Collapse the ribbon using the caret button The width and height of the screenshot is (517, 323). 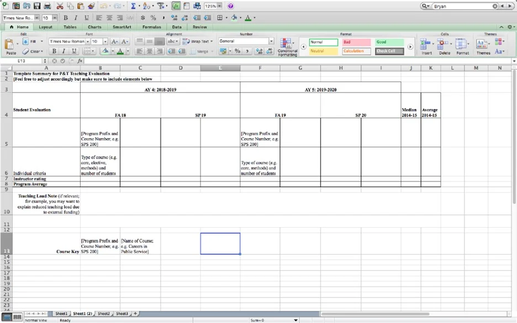[x=501, y=27]
